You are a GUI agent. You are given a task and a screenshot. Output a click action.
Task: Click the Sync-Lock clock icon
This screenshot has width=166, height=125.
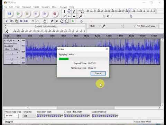click(x=45, y=21)
